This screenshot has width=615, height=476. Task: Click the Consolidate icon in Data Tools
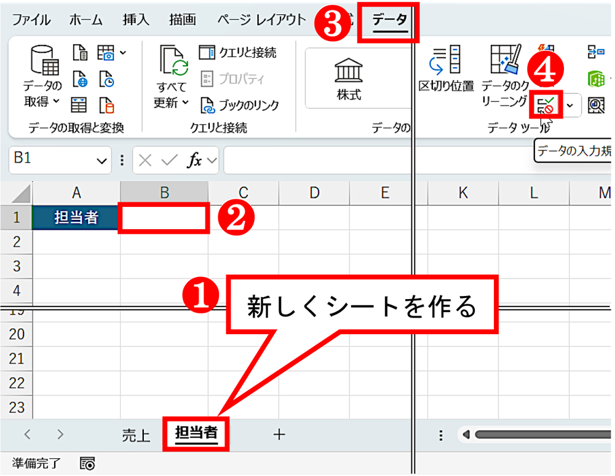coord(596,52)
